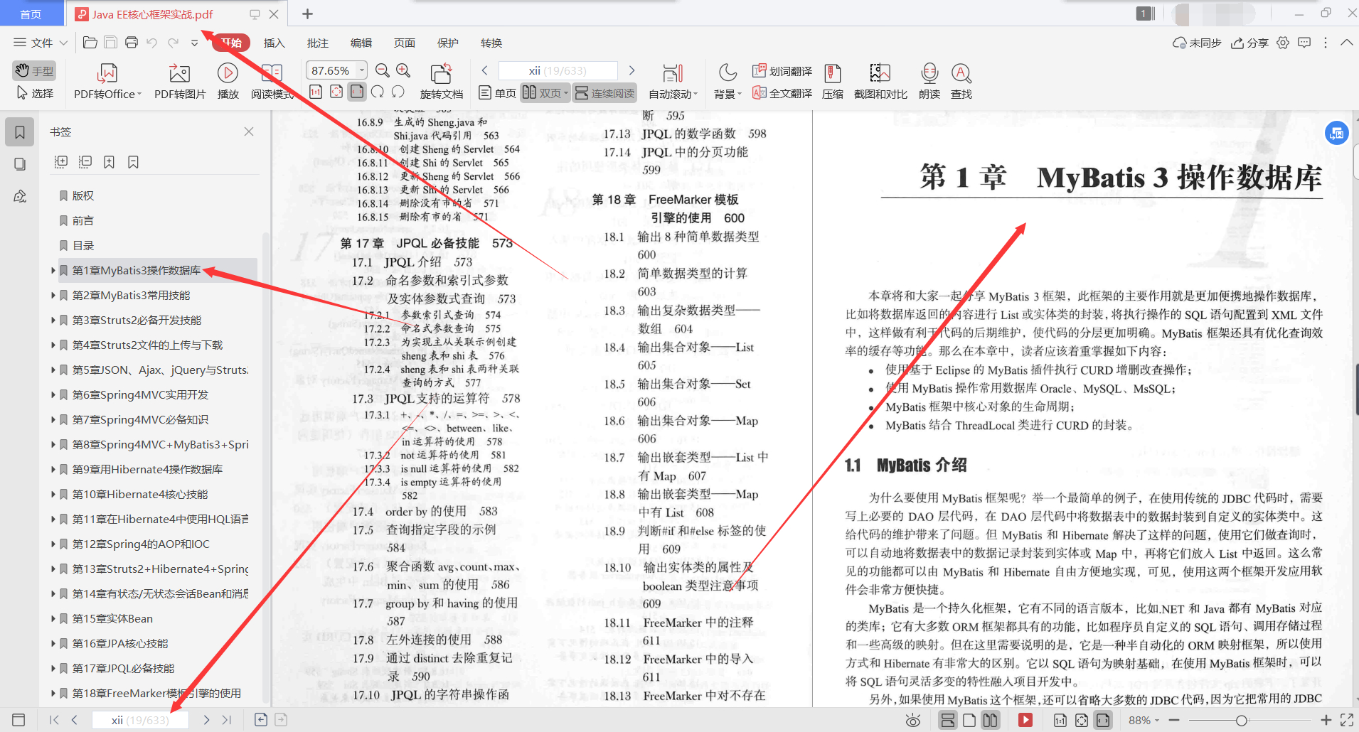1359x732 pixels.
Task: Click the zoom slider handle in status bar
Action: click(x=1241, y=720)
